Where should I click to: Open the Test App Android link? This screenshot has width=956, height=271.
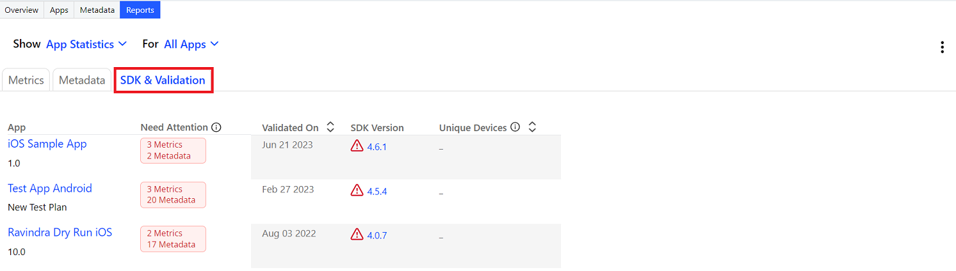coord(50,188)
